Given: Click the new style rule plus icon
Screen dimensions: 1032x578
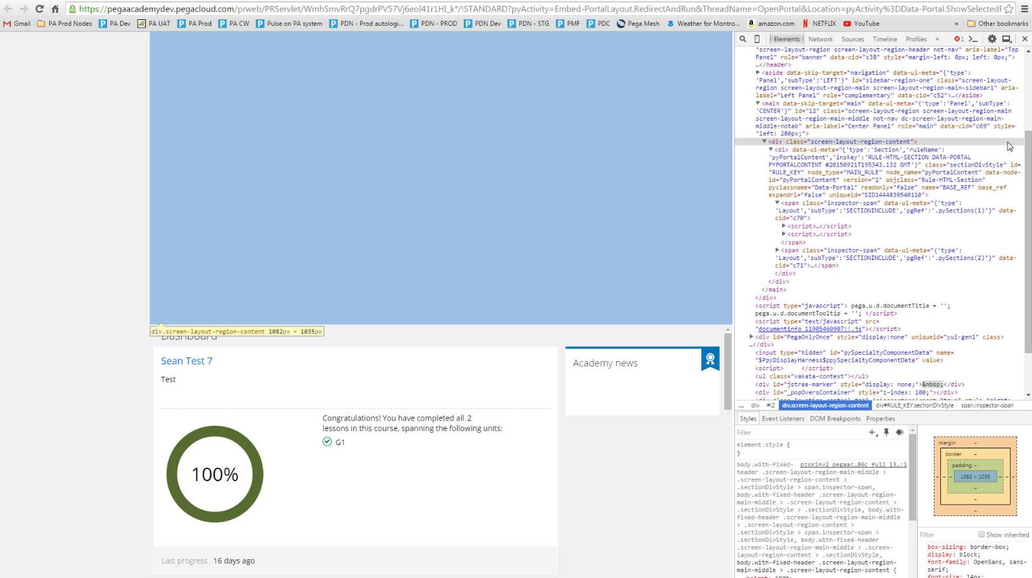Looking at the screenshot, I should (x=873, y=432).
